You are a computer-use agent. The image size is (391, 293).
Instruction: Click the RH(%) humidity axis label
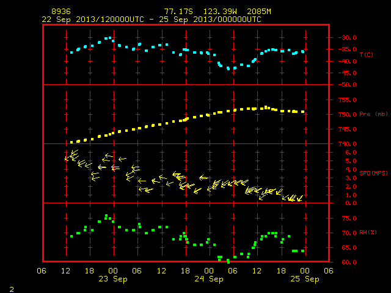point(368,233)
